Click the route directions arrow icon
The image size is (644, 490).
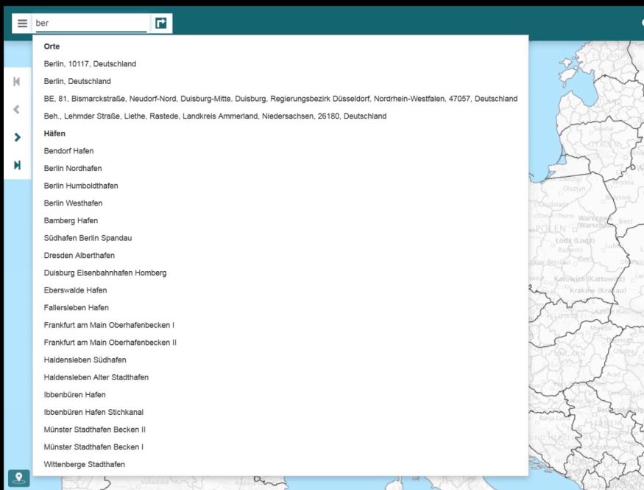160,24
